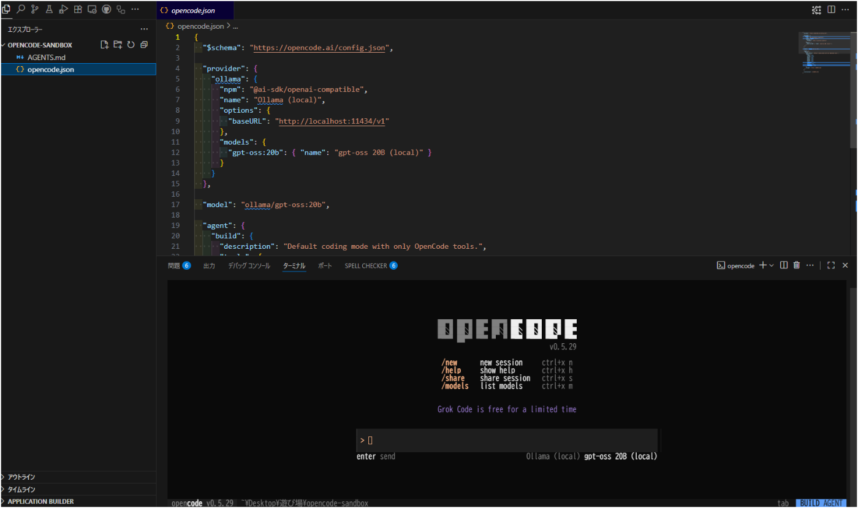Create a new folder in OPENCODE-SANDBOX
Image resolution: width=858 pixels, height=508 pixels.
coord(118,45)
